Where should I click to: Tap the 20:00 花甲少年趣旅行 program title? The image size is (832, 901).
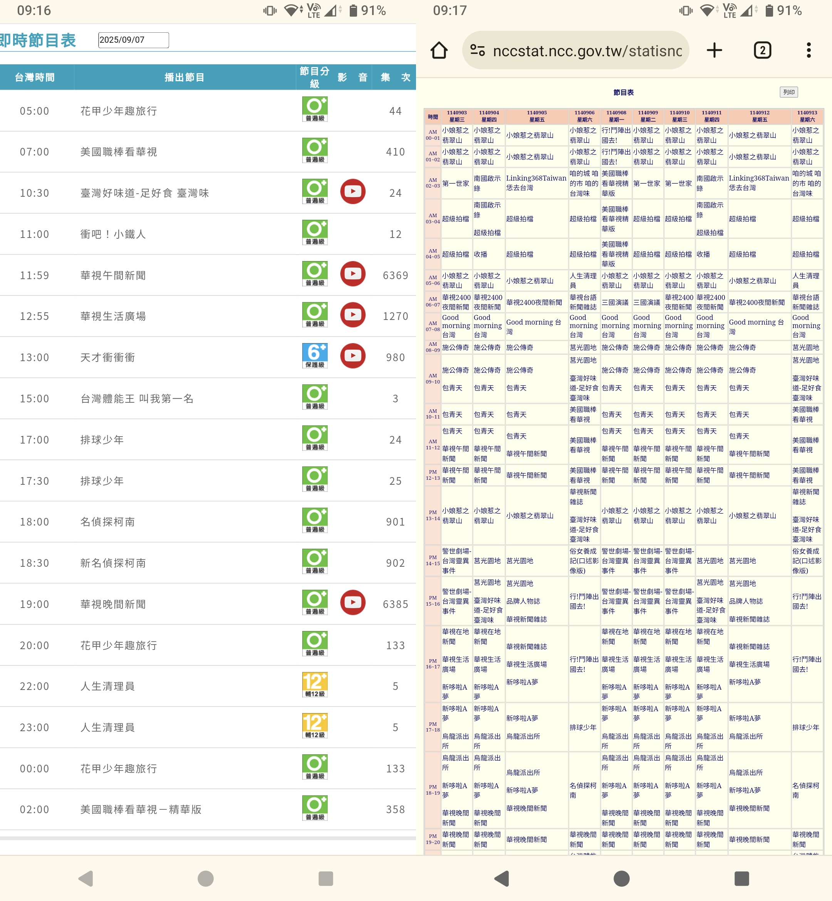pos(119,645)
